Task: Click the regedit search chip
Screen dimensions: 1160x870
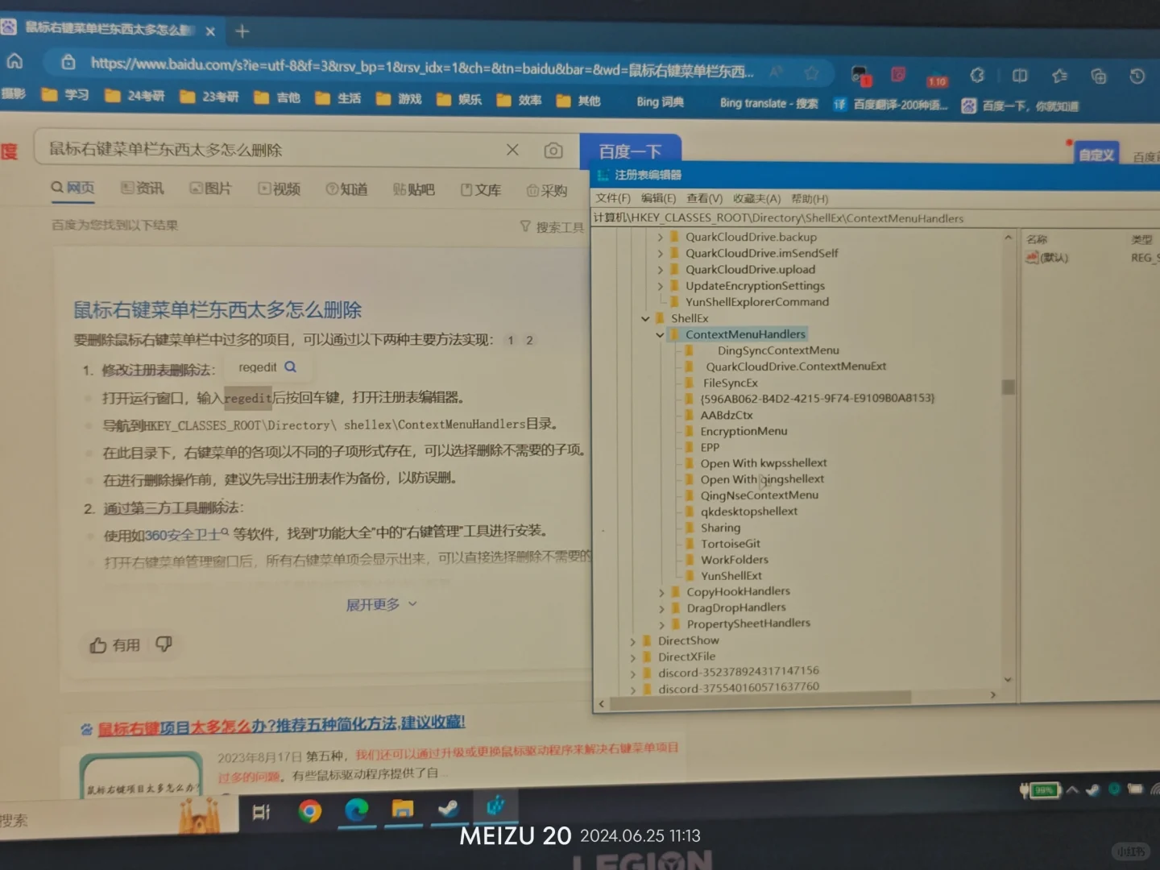Action: click(267, 367)
